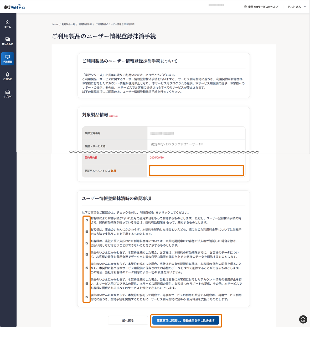
Task: Open the サプライ sidebar icon
Action: 8,94
